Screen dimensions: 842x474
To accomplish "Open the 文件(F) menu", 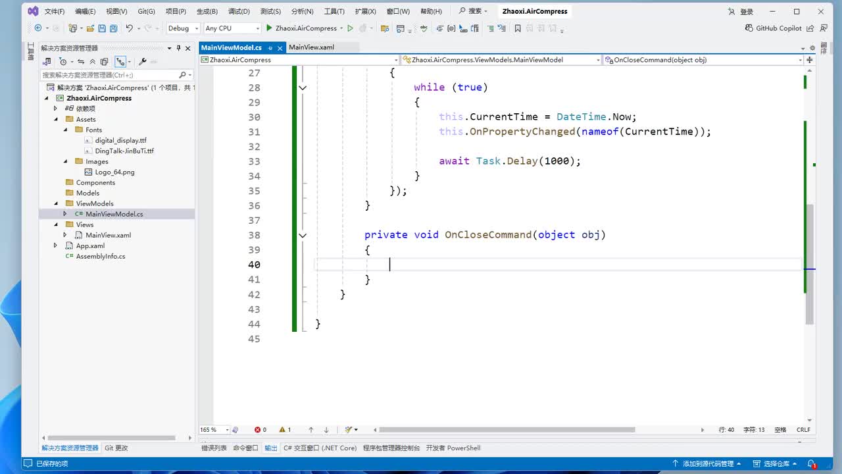I will 55,11.
